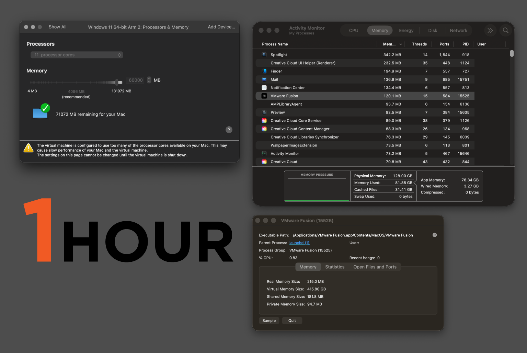This screenshot has width=527, height=353.
Task: Select the Memory tab in VMware Fusion inspector
Action: coord(308,267)
